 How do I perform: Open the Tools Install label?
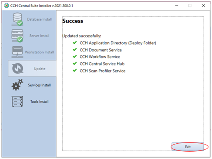(x=39, y=102)
